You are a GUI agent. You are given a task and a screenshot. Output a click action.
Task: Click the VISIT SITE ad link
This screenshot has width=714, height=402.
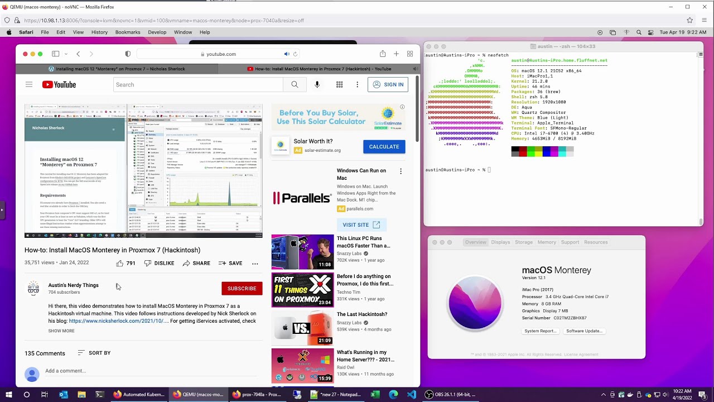click(x=361, y=224)
